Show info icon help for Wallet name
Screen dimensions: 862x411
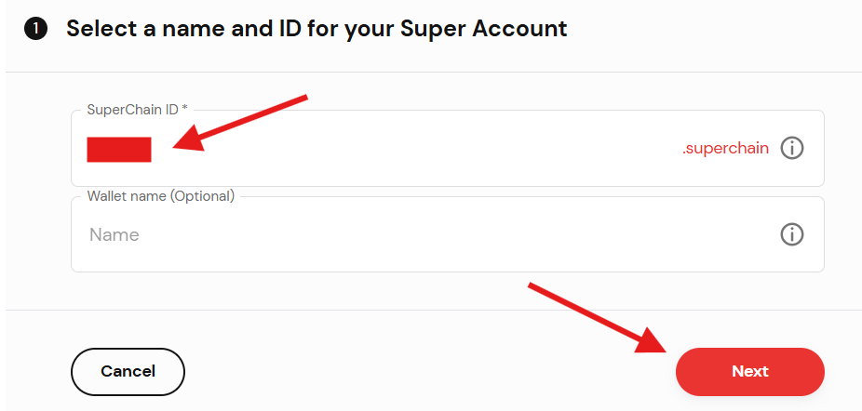(x=791, y=234)
